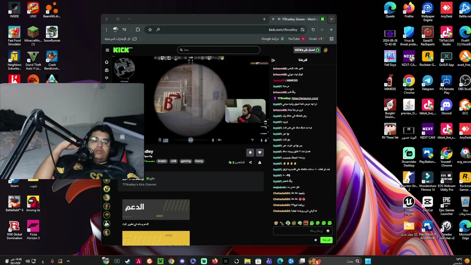471x265 pixels.
Task: Click the kick.com/tfbradley address bar
Action: tap(283, 29)
